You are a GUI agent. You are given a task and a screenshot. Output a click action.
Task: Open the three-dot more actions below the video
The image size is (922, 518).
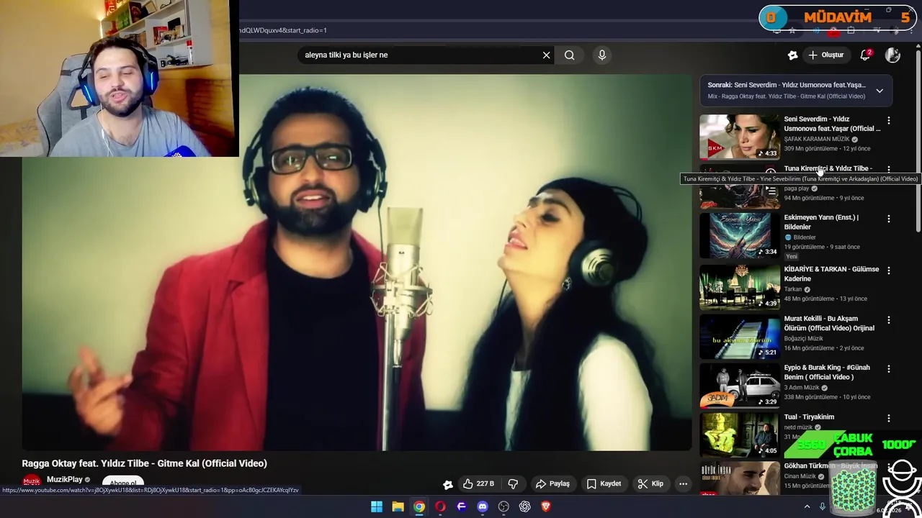click(x=683, y=483)
